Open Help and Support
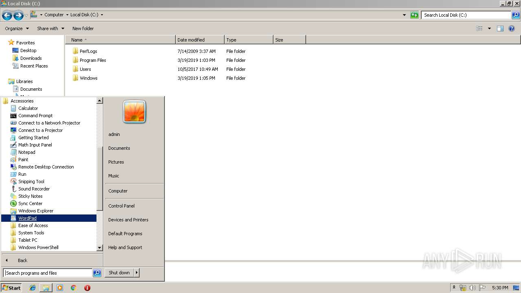521x293 pixels. point(125,247)
